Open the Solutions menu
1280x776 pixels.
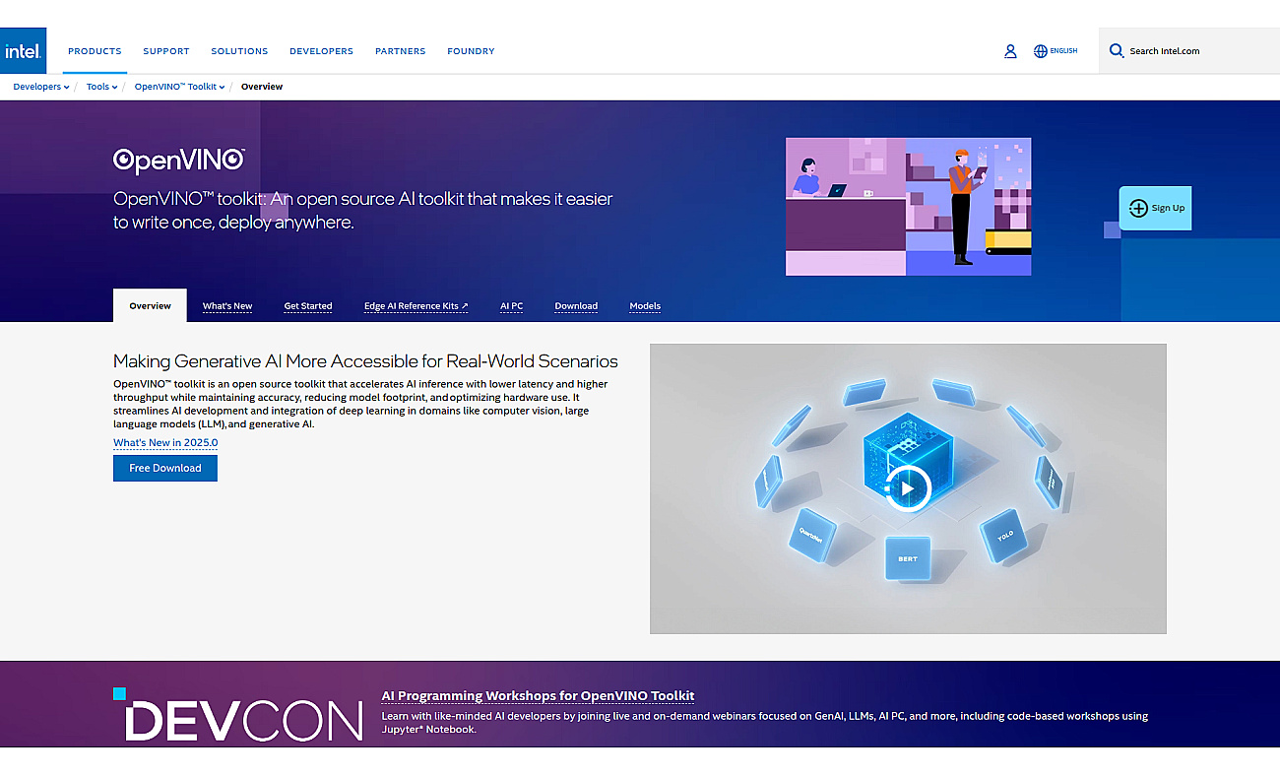[x=239, y=51]
